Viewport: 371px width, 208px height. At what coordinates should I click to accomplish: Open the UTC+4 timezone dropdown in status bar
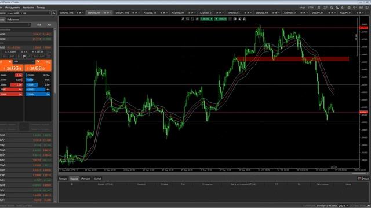(x=343, y=206)
